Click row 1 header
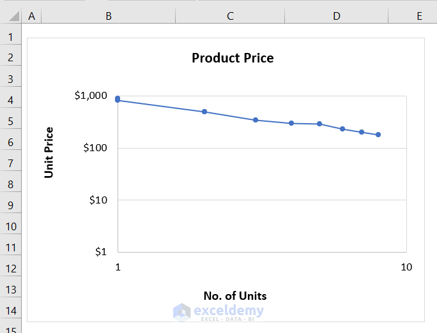This screenshot has width=437, height=333. pyautogui.click(x=10, y=37)
